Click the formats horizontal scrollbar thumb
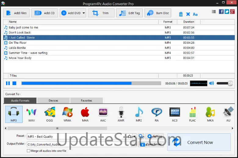This screenshot has width=238, height=158. point(57,128)
